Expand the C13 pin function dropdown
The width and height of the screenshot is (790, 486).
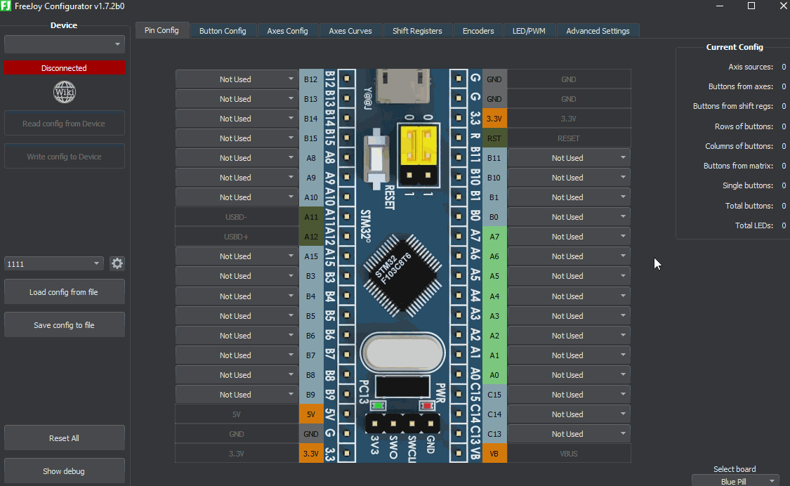568,434
